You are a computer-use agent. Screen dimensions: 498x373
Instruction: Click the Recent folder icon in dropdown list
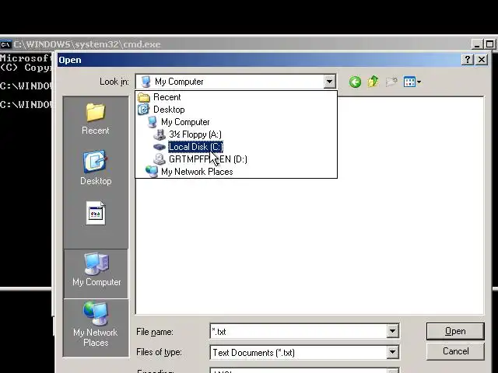click(144, 97)
